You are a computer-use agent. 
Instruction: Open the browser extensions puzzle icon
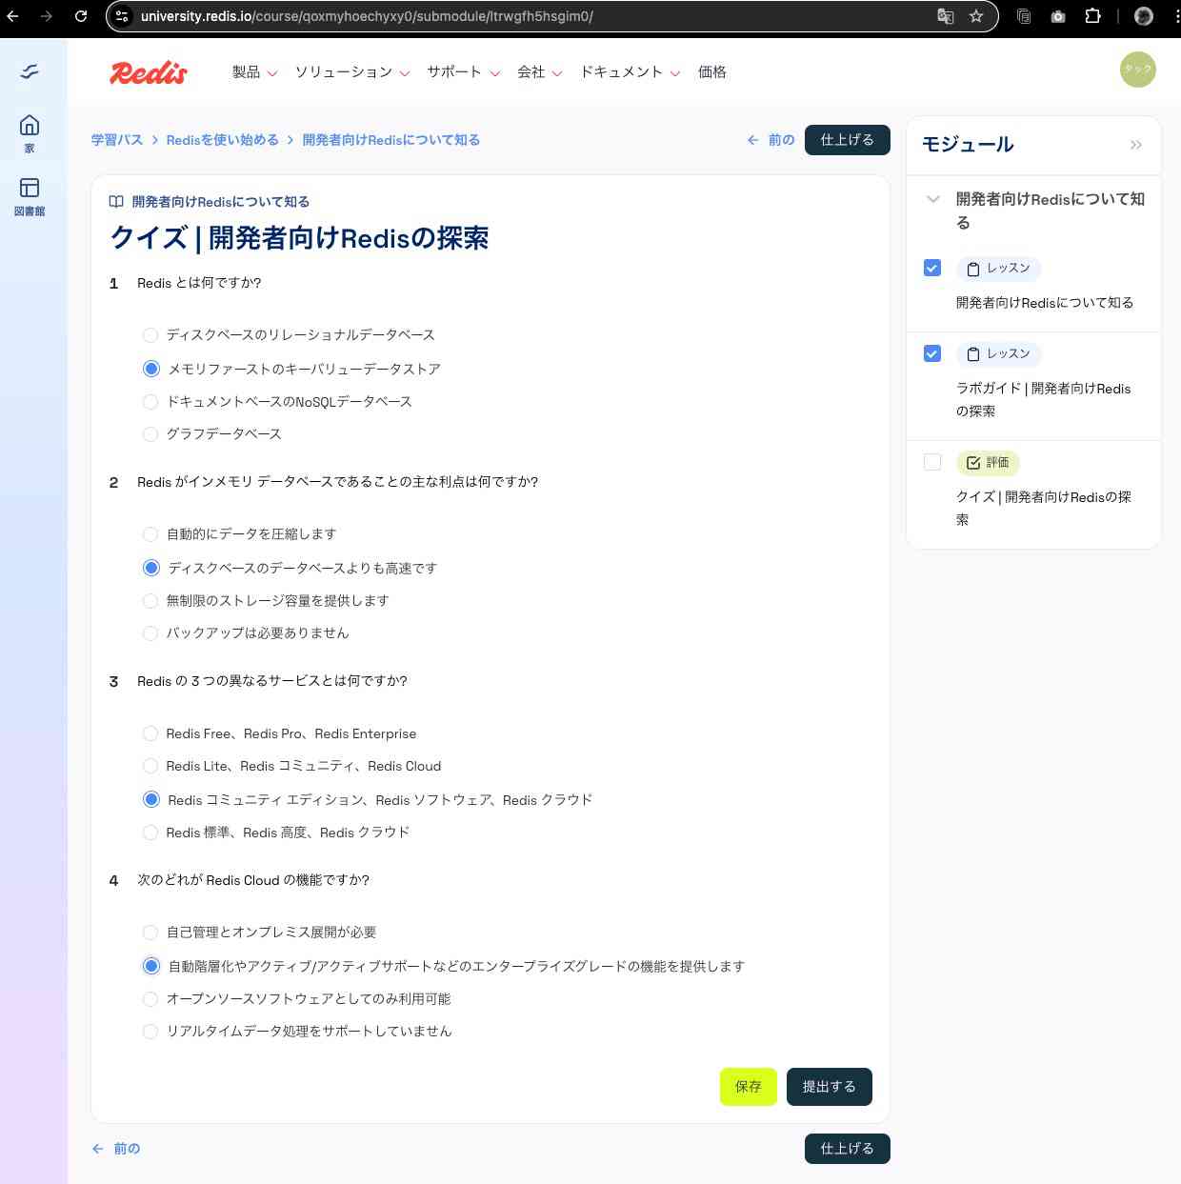(x=1092, y=16)
